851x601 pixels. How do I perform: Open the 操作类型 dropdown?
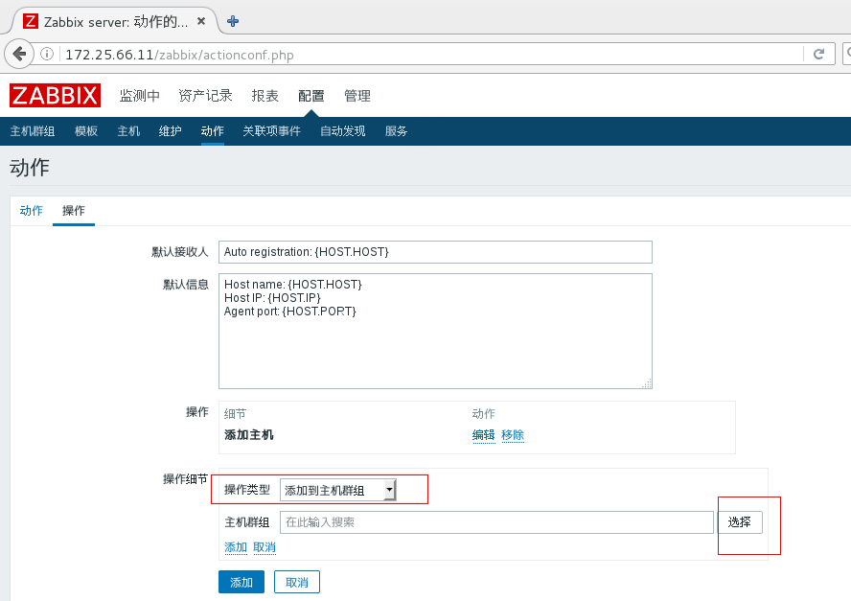pos(338,490)
